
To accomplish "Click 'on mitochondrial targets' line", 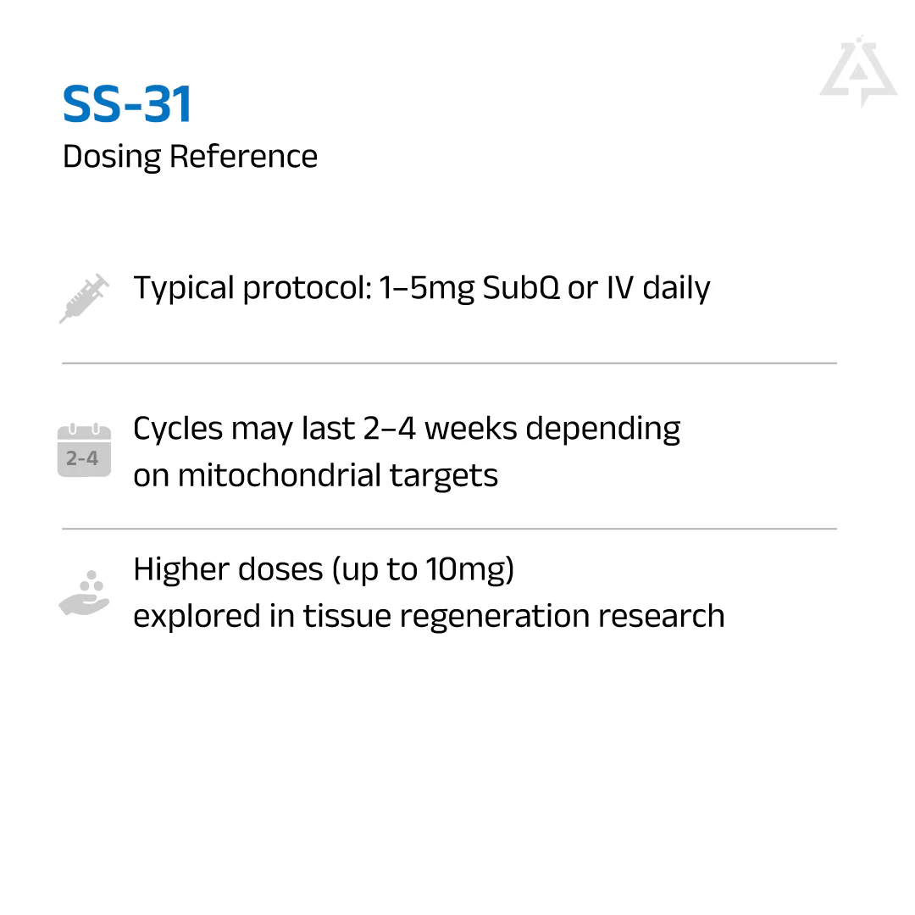I will point(315,475).
